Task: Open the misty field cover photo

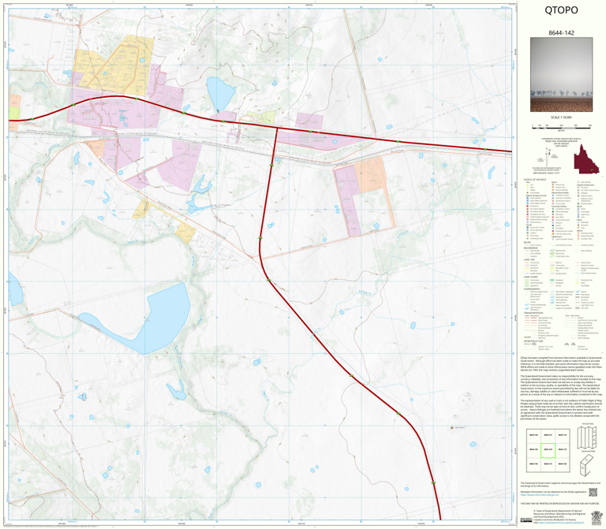Action: point(561,75)
